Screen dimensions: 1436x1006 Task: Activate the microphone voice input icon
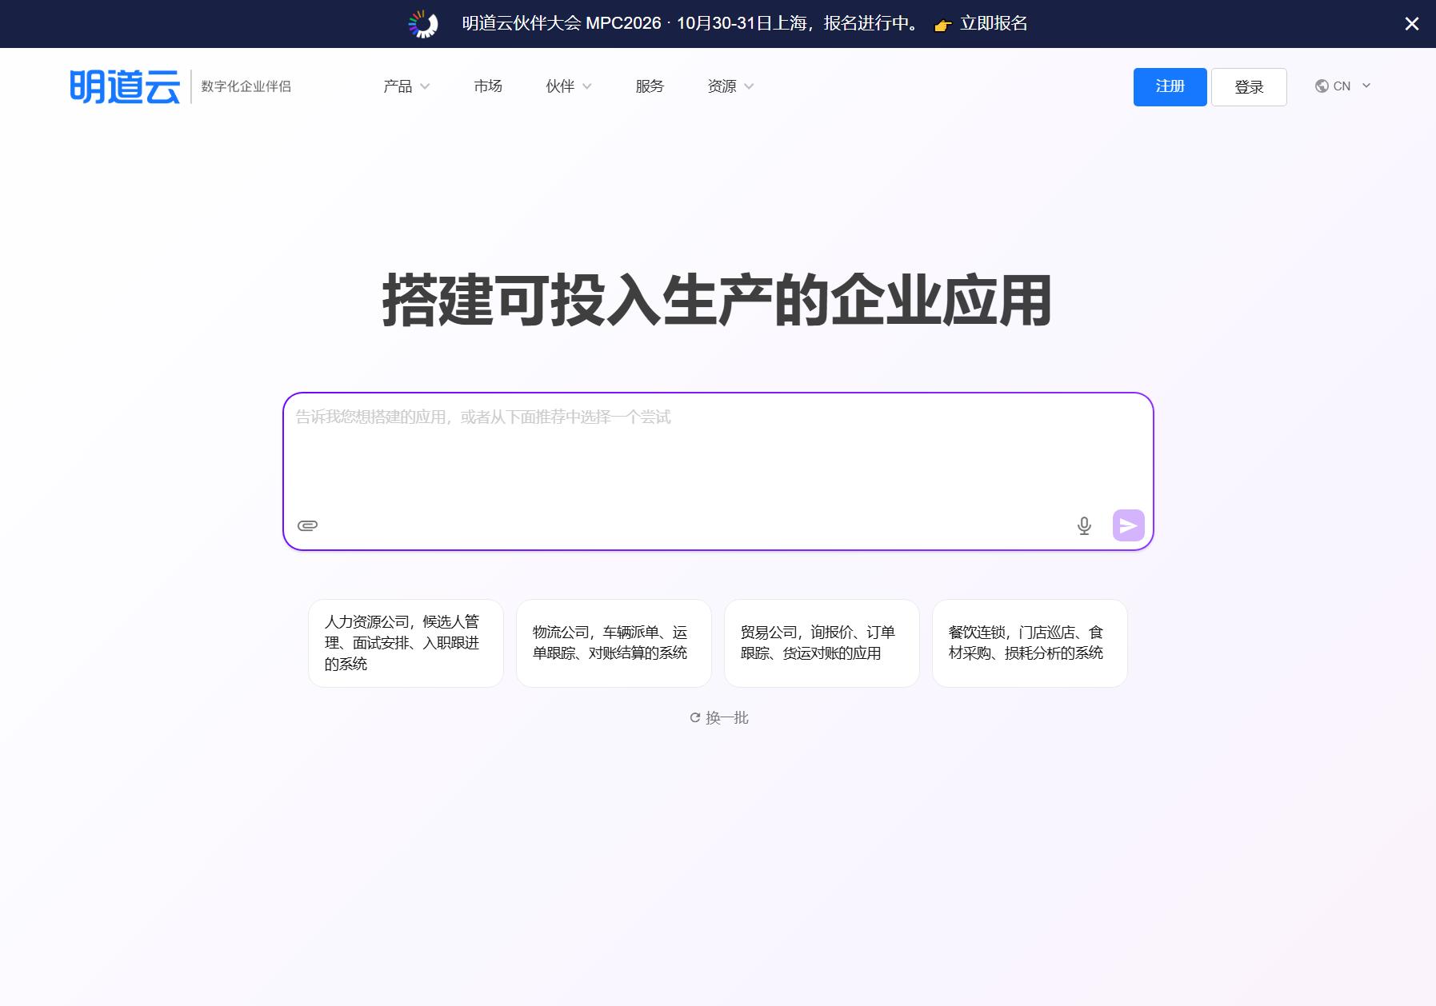(1084, 525)
